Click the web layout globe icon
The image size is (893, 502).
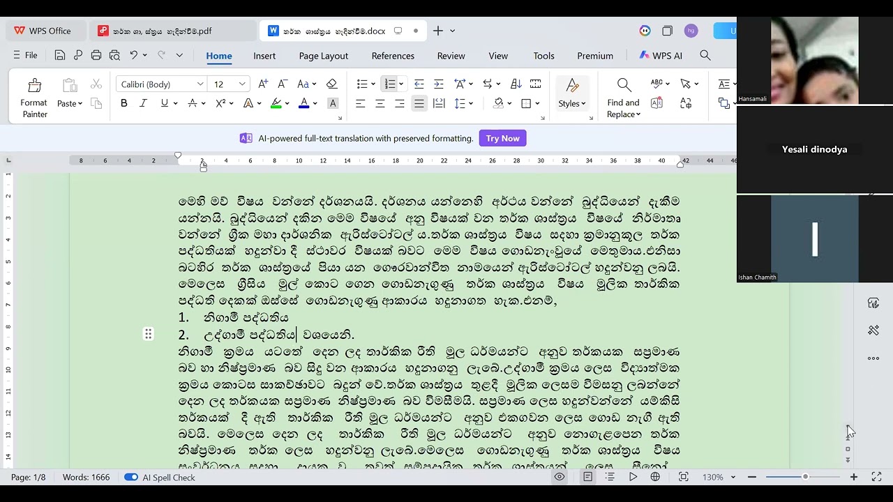click(655, 477)
